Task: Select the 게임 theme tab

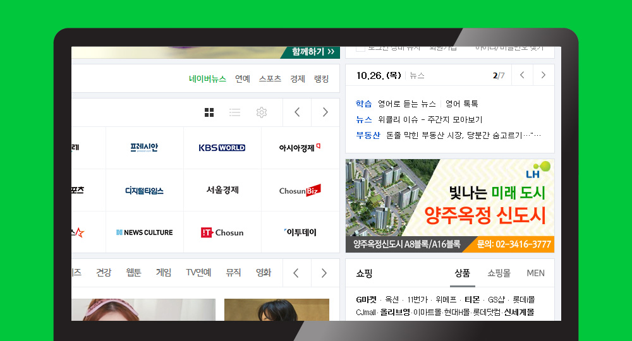Action: pos(164,273)
